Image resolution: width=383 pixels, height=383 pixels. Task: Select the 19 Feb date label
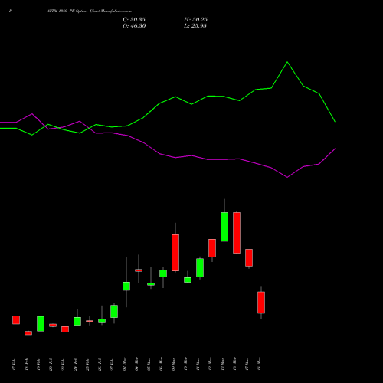(38, 365)
